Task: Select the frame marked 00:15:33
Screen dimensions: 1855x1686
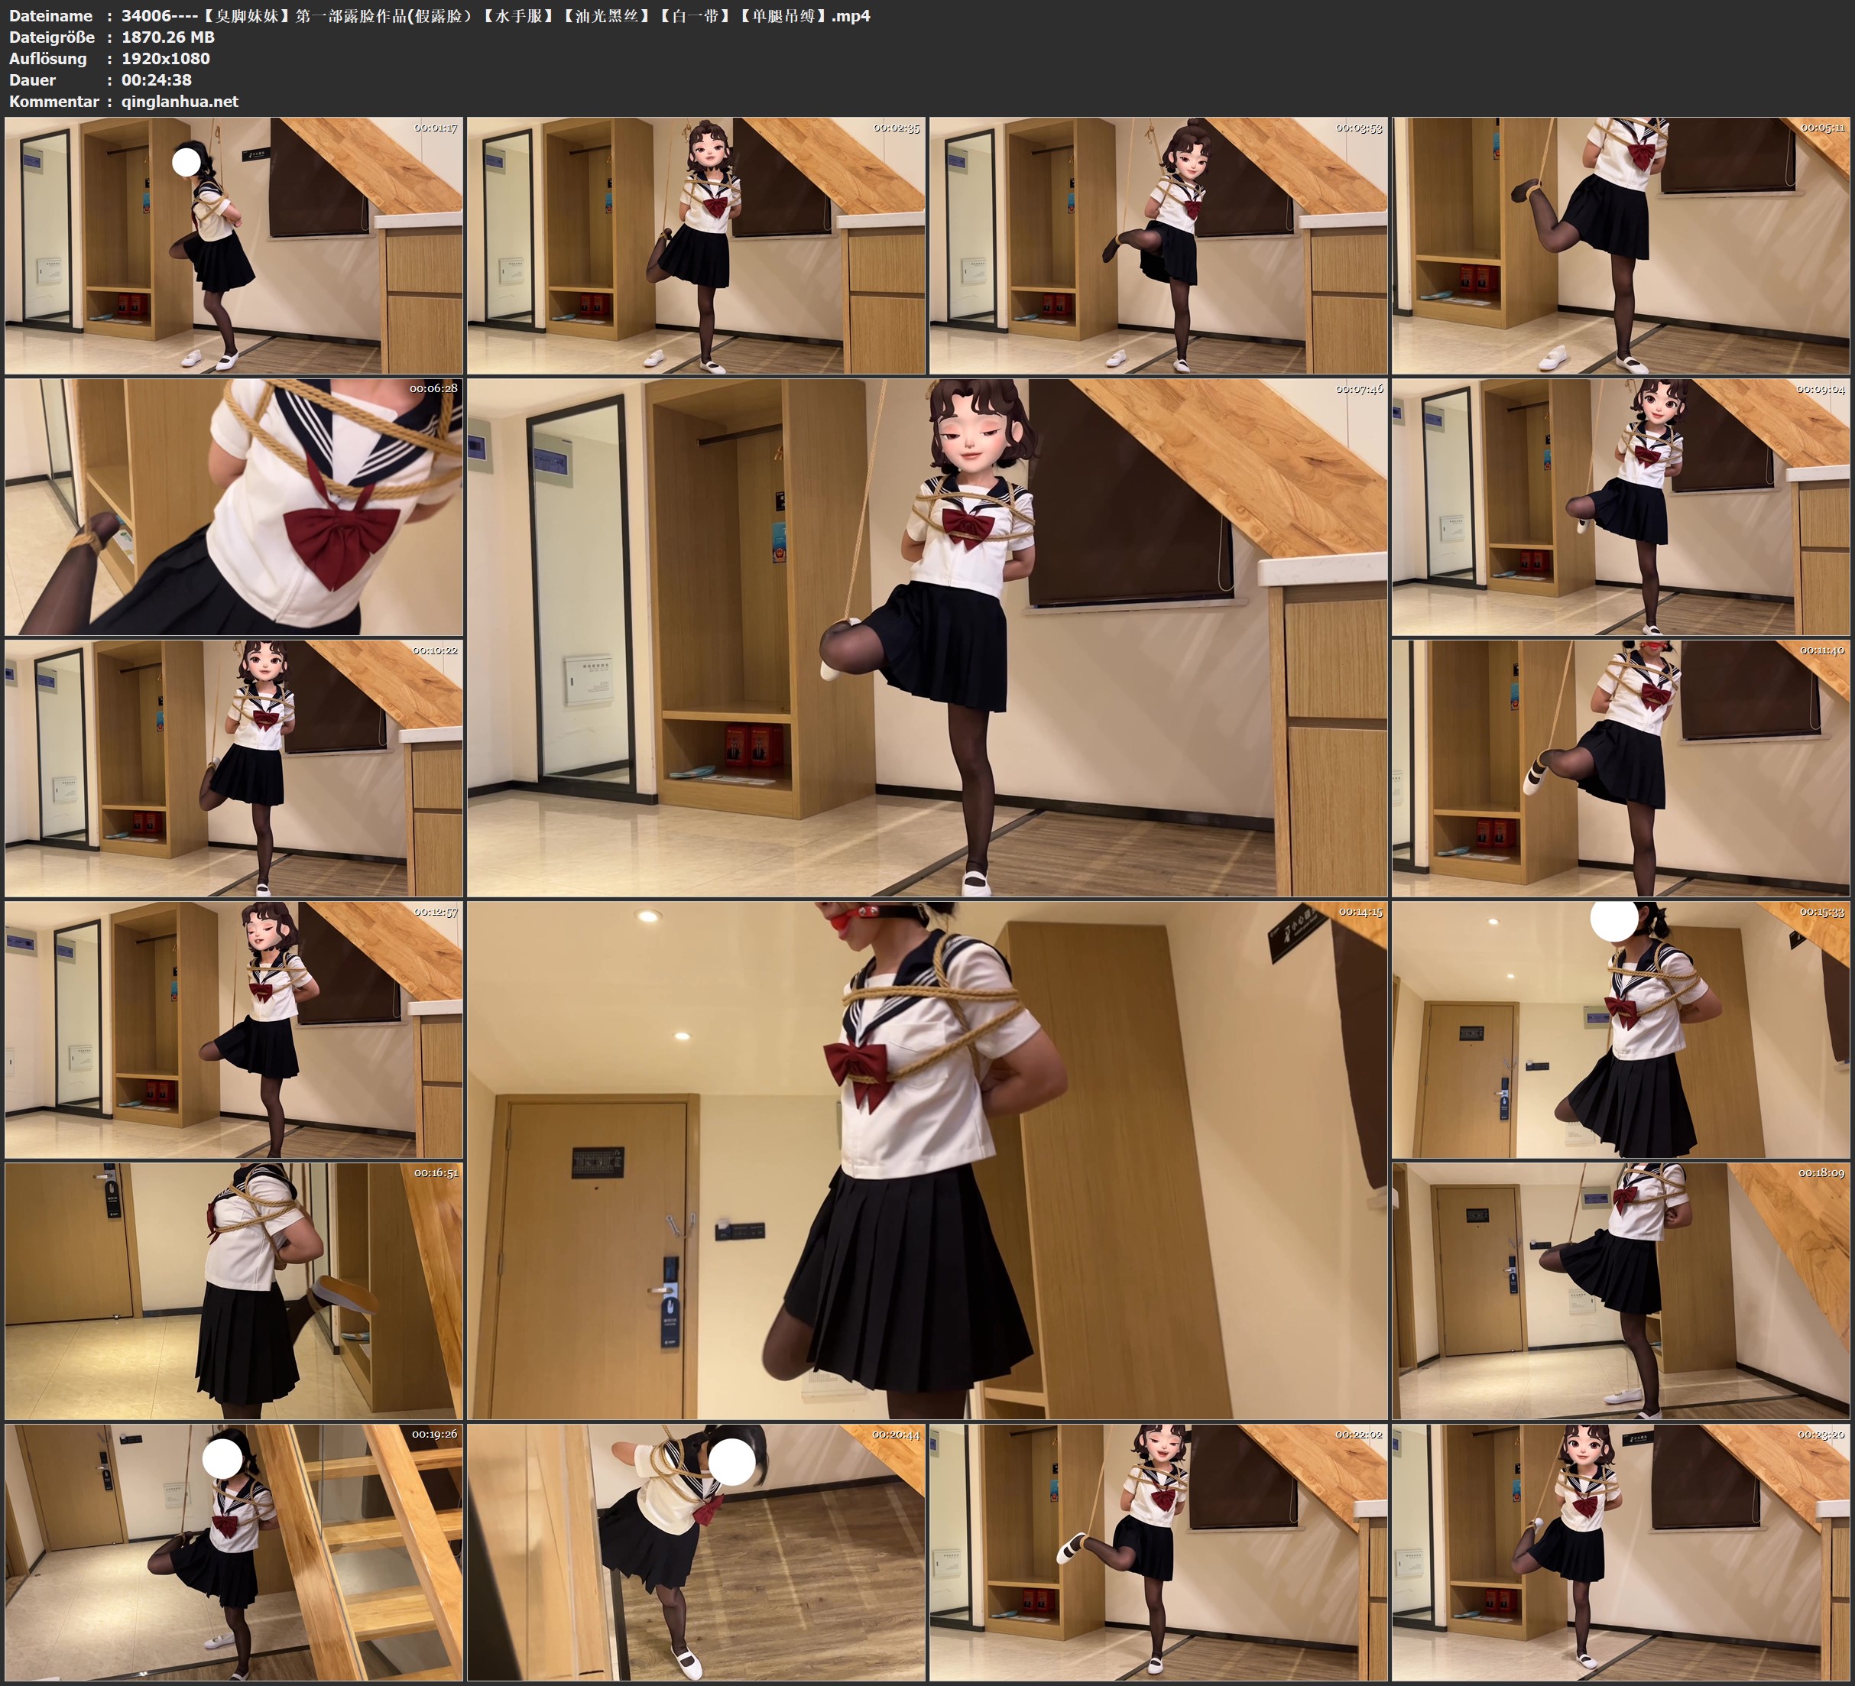Action: (x=1620, y=1029)
